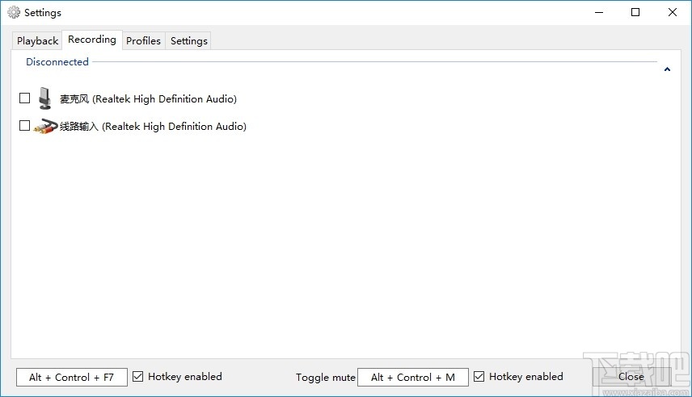Close the window with the title bar X
Screen dimensions: 692x397
tap(672, 12)
